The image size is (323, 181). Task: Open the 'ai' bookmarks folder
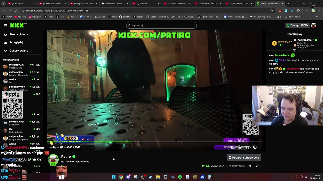(x=279, y=17)
